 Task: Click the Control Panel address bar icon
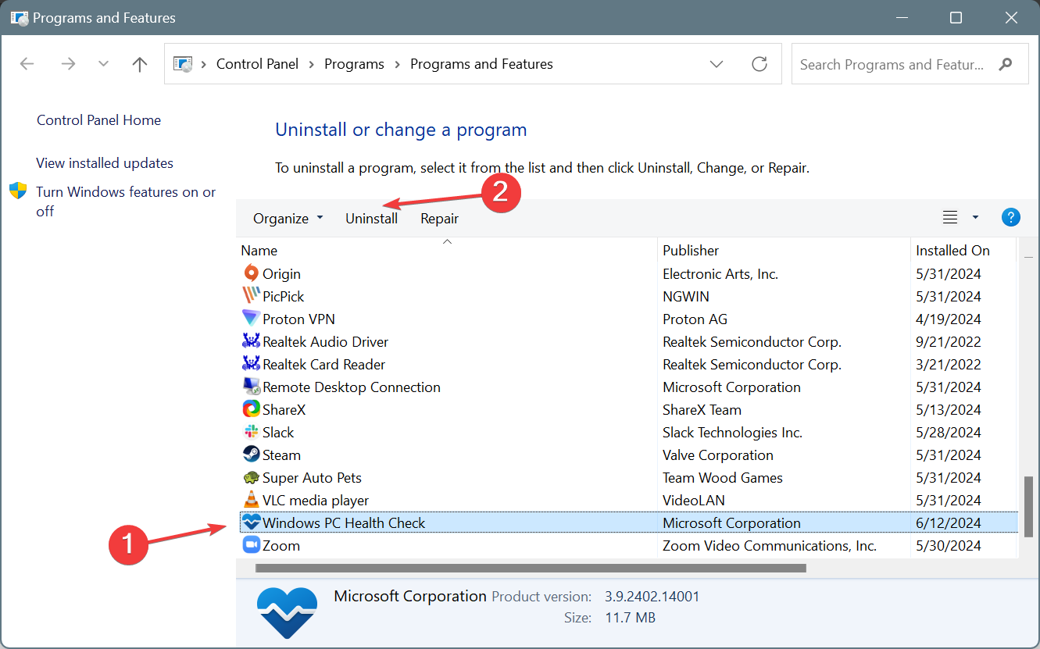[x=183, y=64]
